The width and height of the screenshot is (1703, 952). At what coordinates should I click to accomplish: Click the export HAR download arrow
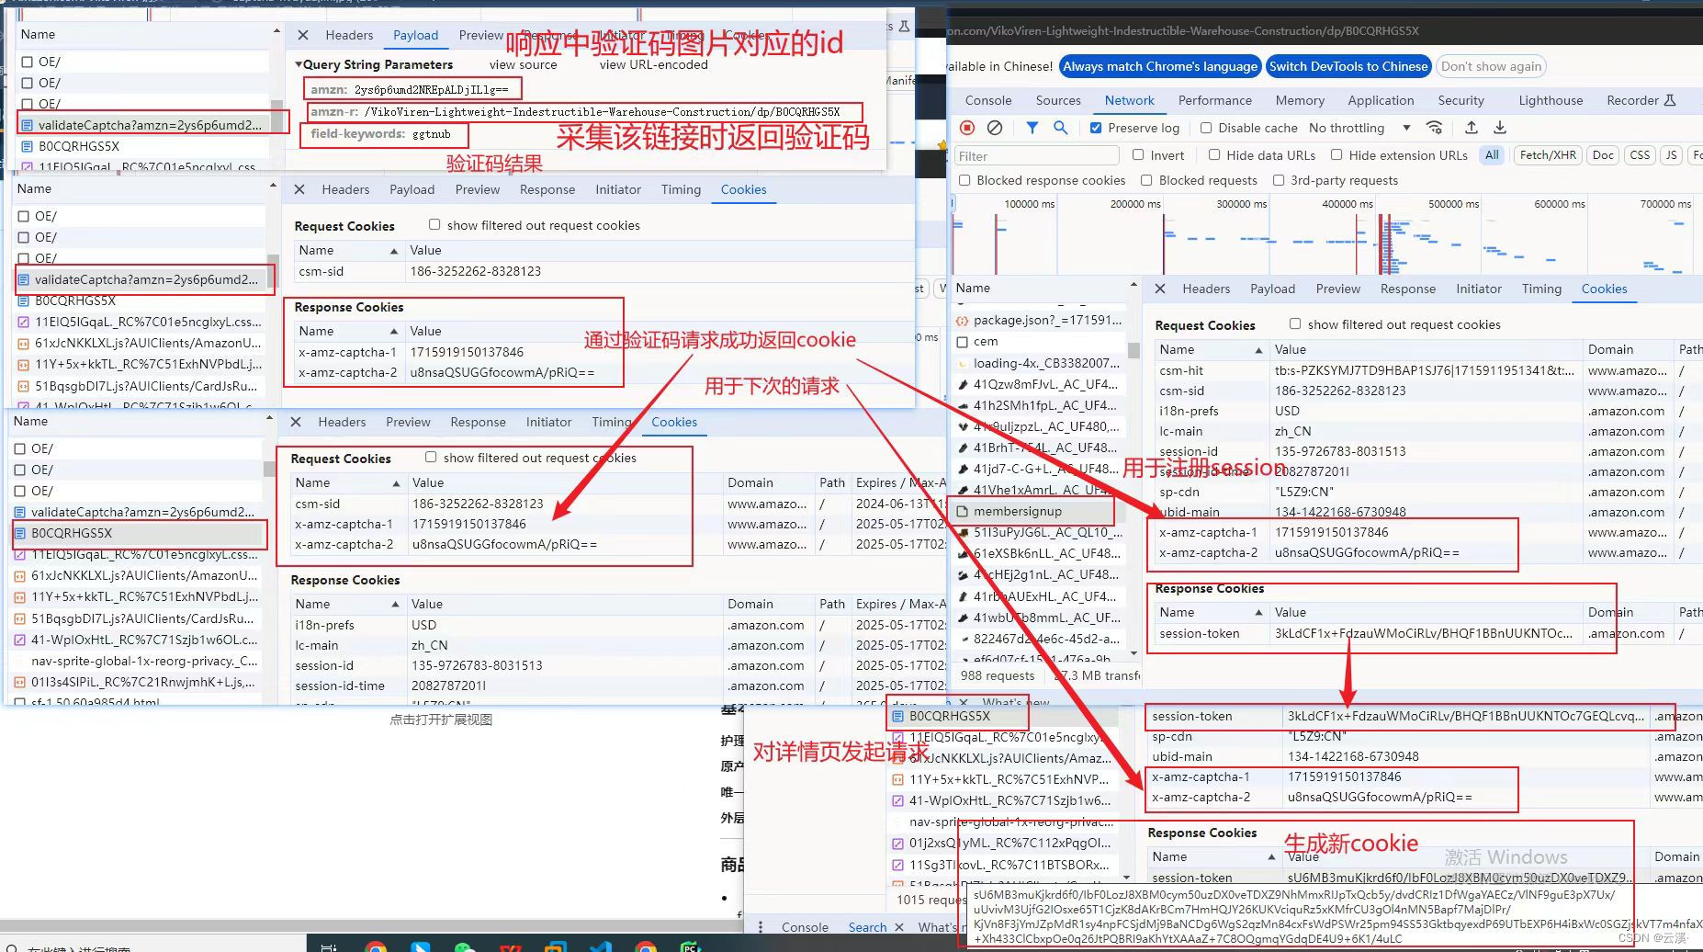[1500, 128]
